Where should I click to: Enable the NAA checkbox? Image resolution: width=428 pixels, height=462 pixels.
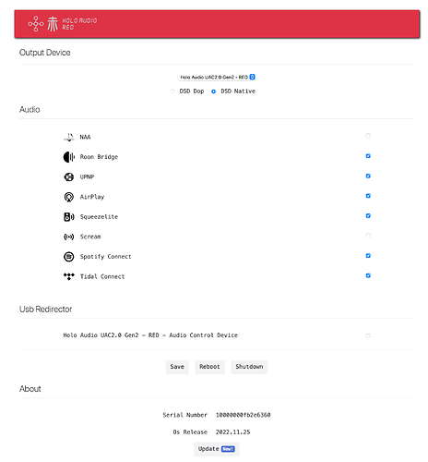point(368,136)
